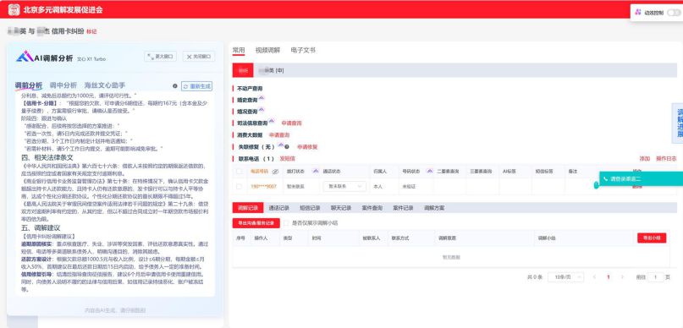This screenshot has height=328, width=683.
Task: Click the question mark icon beside 失联修复
Action: [x=287, y=146]
